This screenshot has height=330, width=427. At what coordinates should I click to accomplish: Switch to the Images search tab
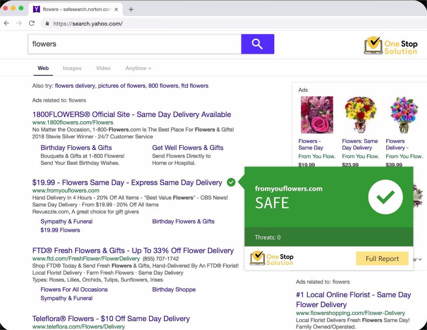(x=72, y=68)
